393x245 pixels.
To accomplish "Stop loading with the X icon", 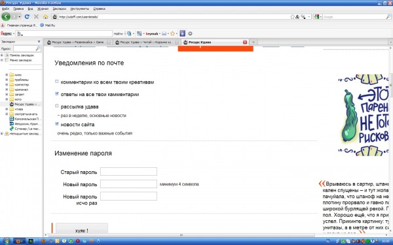I will [36, 17].
